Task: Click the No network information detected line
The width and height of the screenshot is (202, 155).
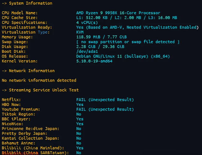Action: [x=39, y=80]
